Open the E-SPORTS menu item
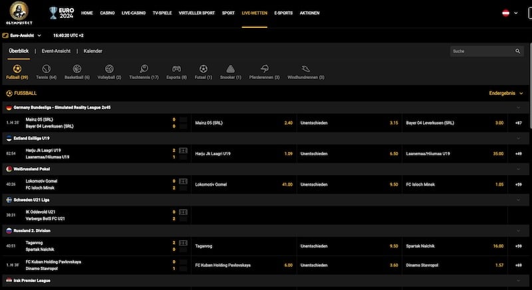 pyautogui.click(x=283, y=13)
